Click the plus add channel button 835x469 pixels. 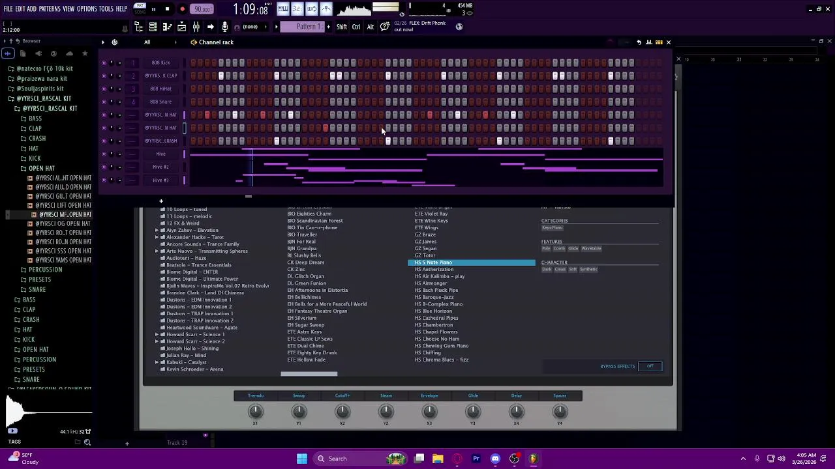(161, 201)
